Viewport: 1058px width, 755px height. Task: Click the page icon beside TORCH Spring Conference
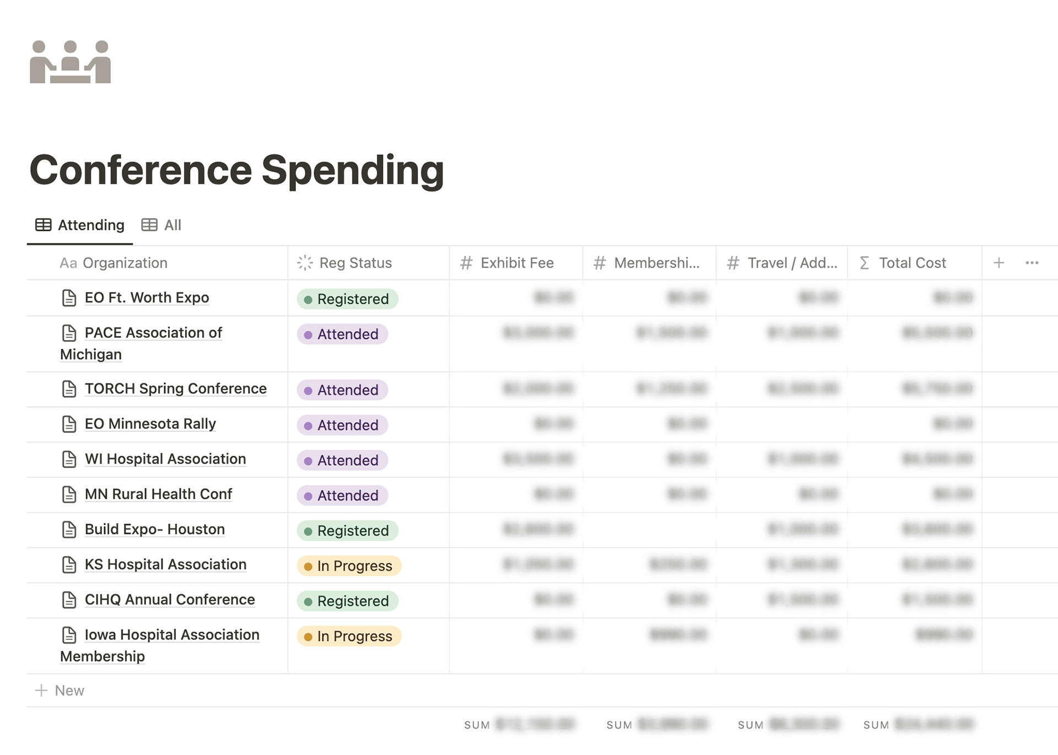(69, 389)
